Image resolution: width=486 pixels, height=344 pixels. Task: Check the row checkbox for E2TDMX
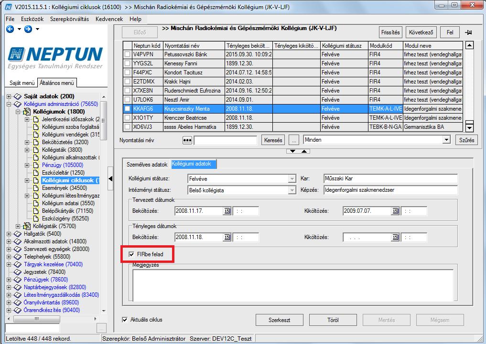128,82
